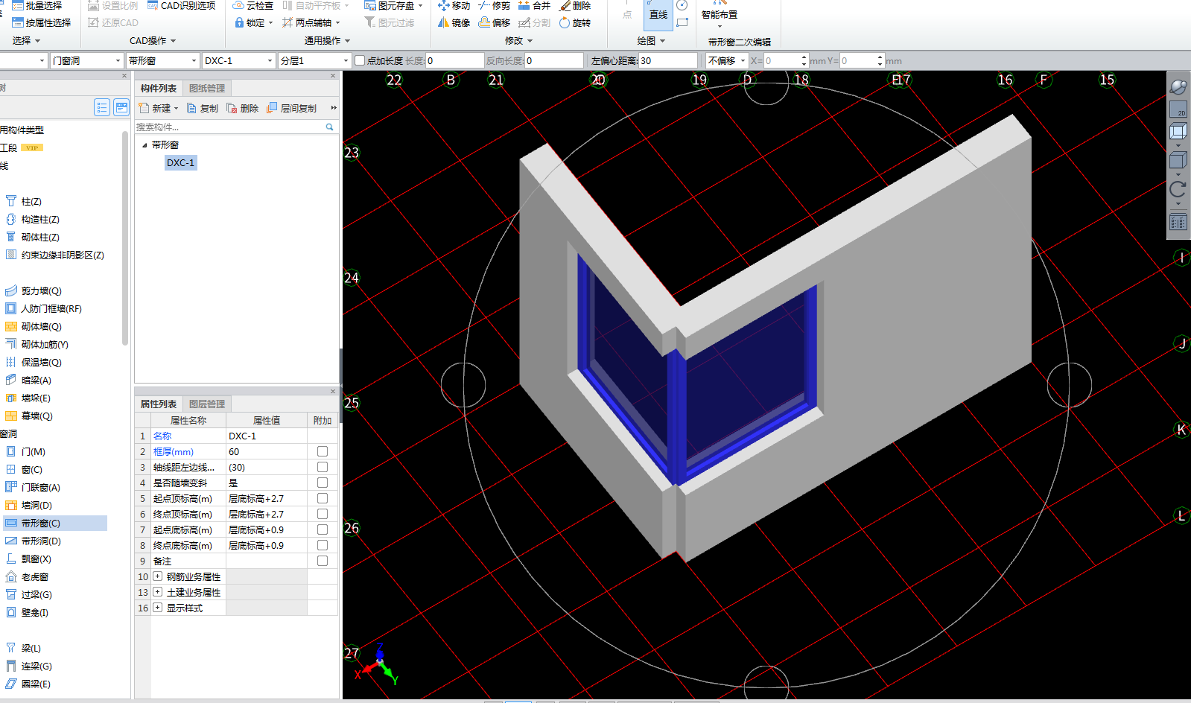
Task: Select 墙洞(D) wall opening component
Action: [37, 505]
